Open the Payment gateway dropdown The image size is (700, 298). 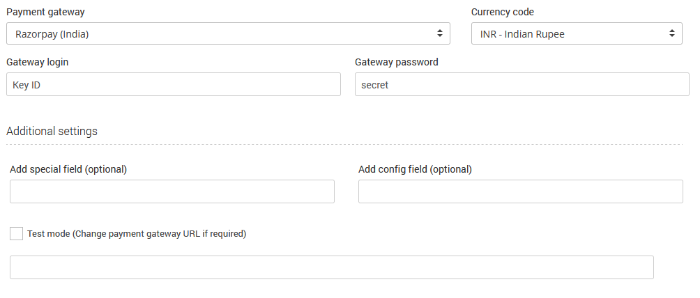[228, 33]
